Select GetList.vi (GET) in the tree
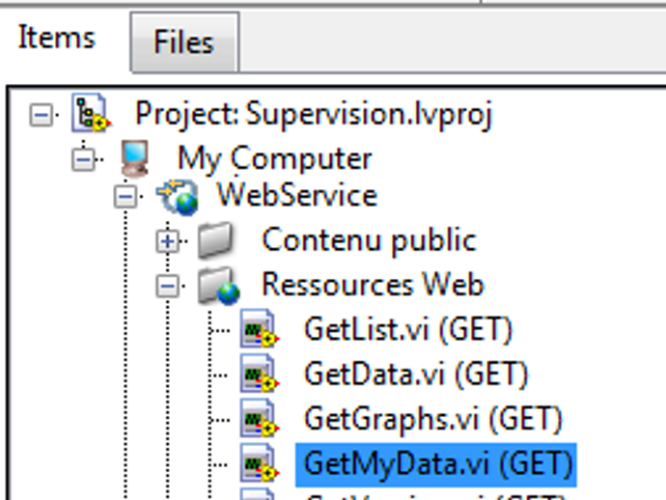 point(407,329)
